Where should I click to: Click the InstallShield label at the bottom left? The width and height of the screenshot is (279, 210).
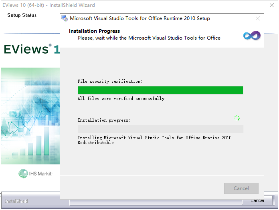[x=16, y=201]
